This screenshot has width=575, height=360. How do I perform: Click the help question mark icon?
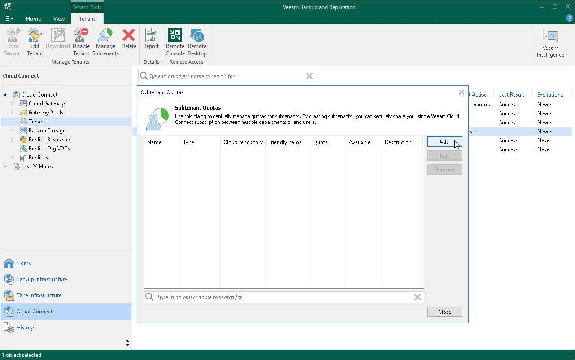569,18
